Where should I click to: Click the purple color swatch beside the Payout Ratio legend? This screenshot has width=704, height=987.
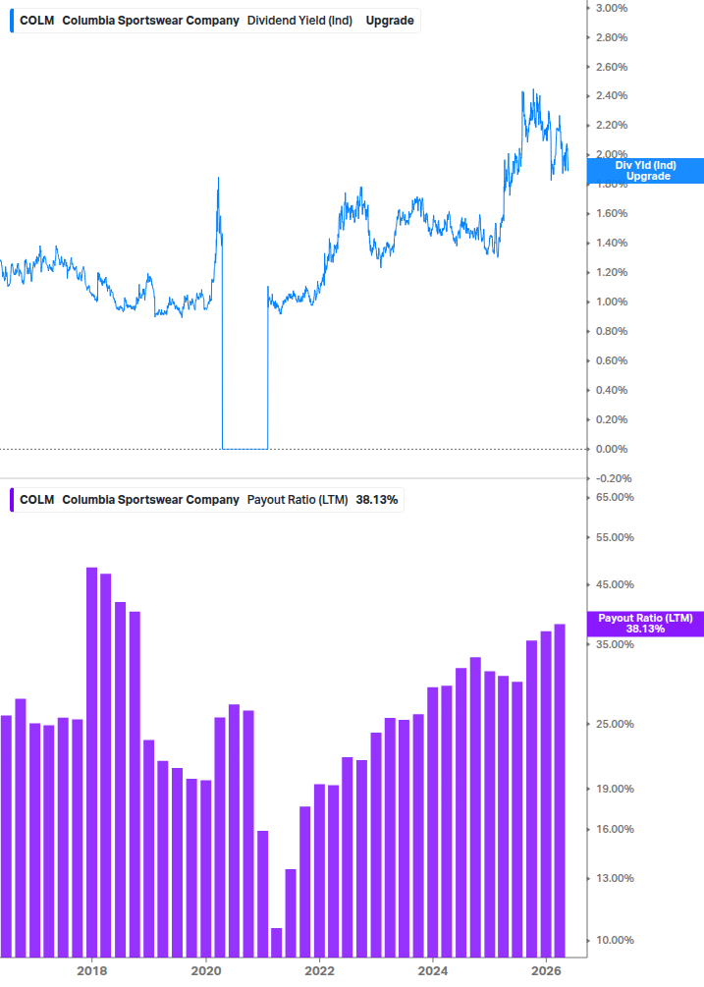click(x=12, y=500)
